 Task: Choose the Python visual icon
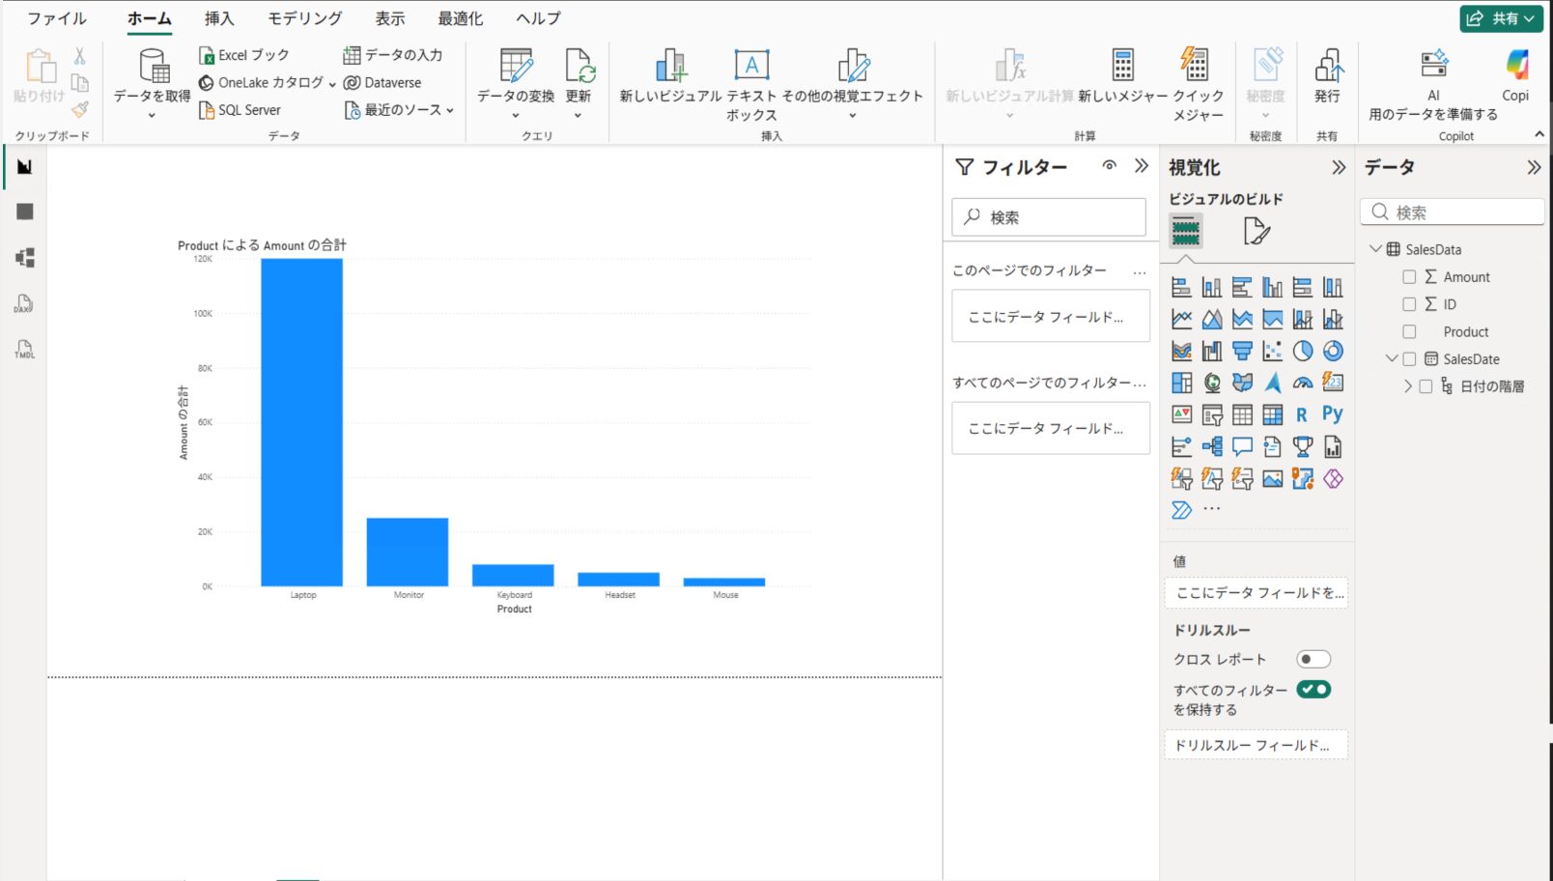pos(1333,414)
